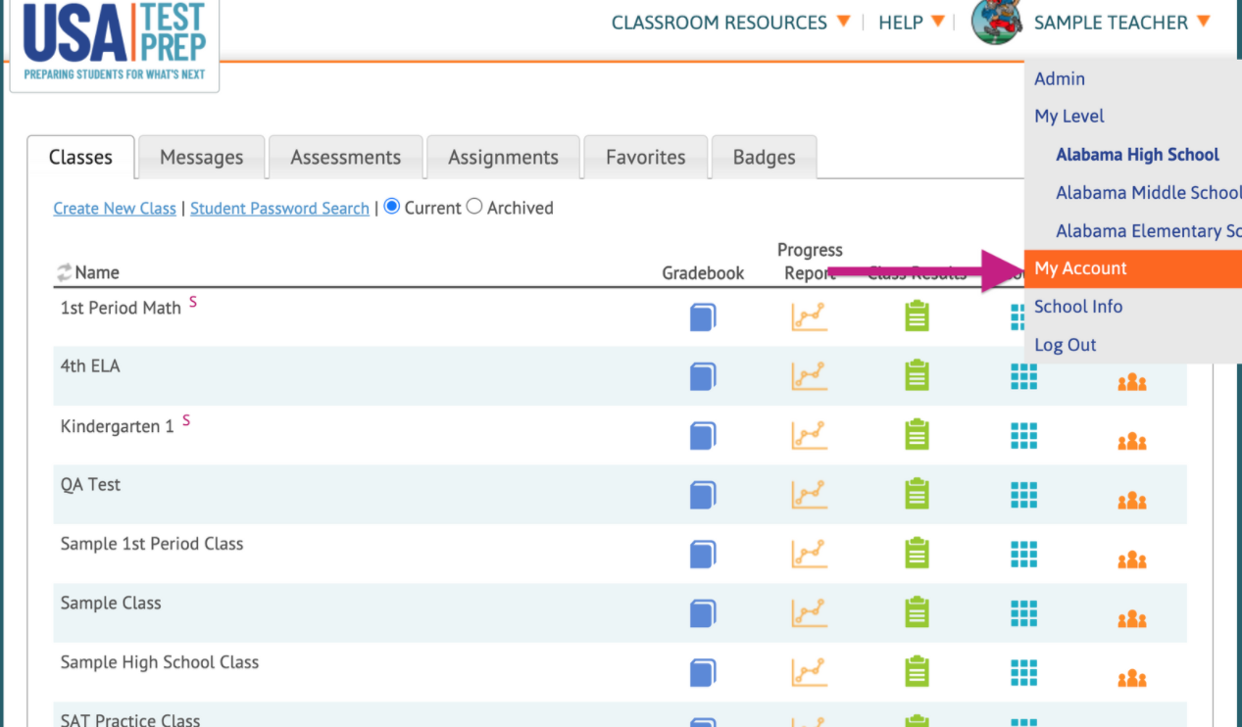The image size is (1242, 727).
Task: View Progress Report icon for Sample 1st Period Class
Action: pyautogui.click(x=810, y=554)
